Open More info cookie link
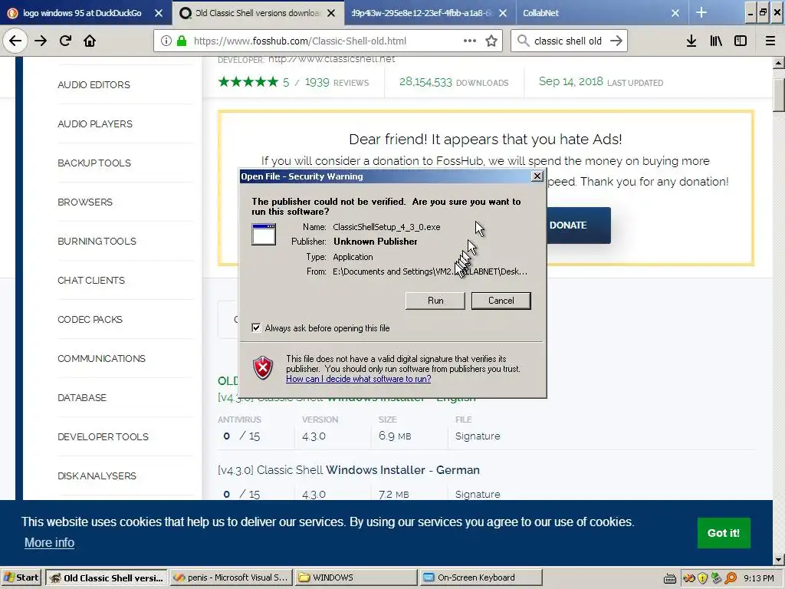 pos(49,542)
